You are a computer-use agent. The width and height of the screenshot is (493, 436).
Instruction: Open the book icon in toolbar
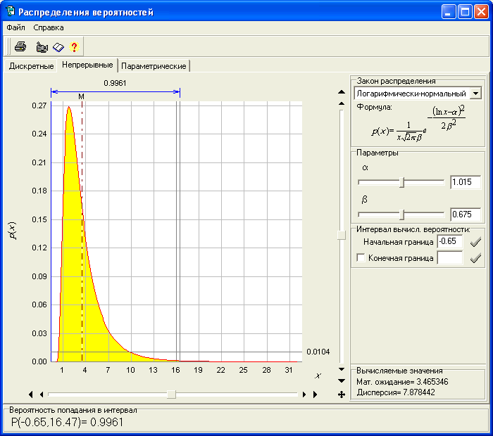tap(58, 47)
